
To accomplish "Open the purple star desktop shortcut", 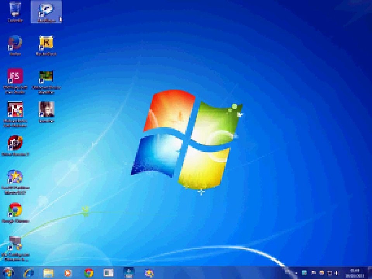I will point(15,182).
